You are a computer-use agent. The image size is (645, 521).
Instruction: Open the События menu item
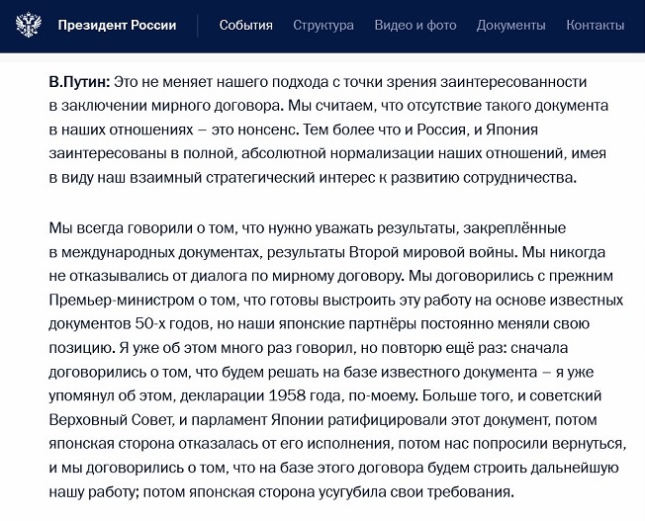(245, 25)
